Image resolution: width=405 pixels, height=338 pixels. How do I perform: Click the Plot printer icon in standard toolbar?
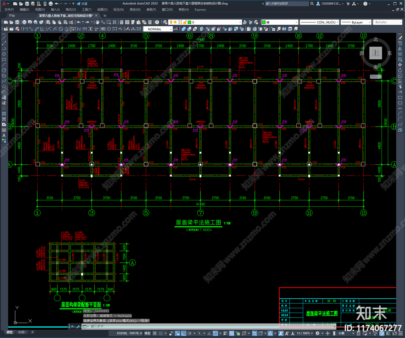pyautogui.click(x=24, y=22)
